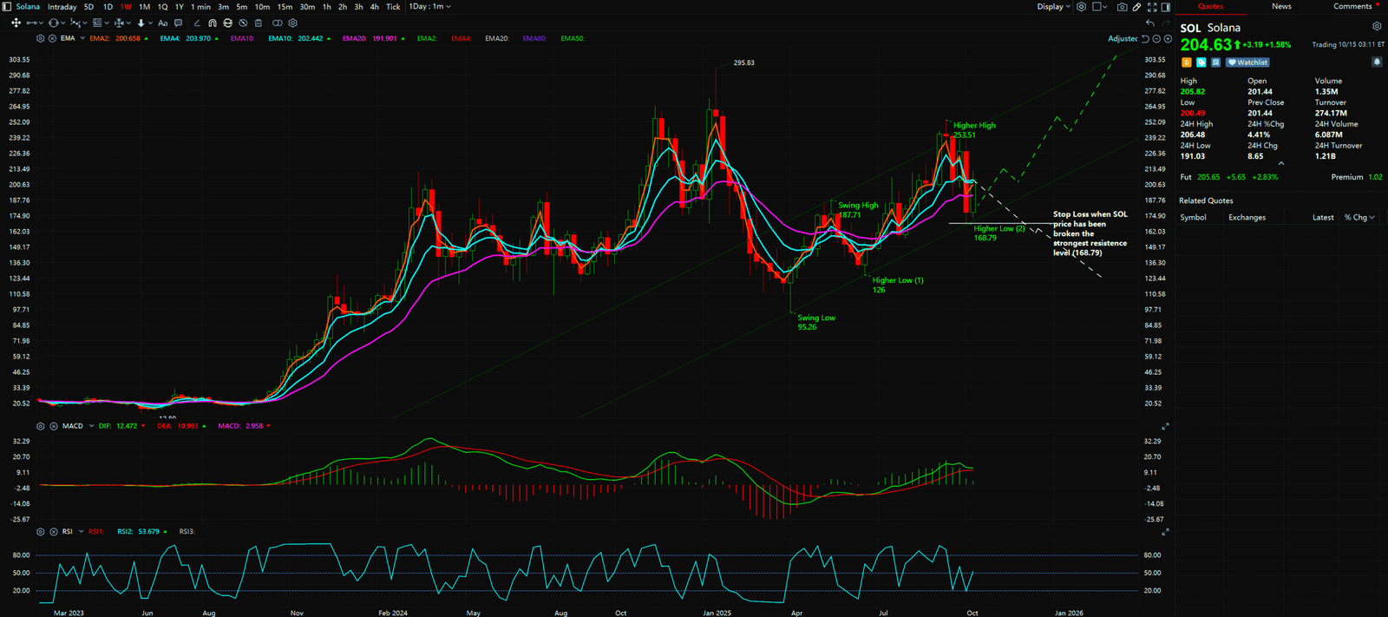Expand the 1Day : 1m interval dropdown
Screen dimensions: 1388x617
click(x=430, y=7)
